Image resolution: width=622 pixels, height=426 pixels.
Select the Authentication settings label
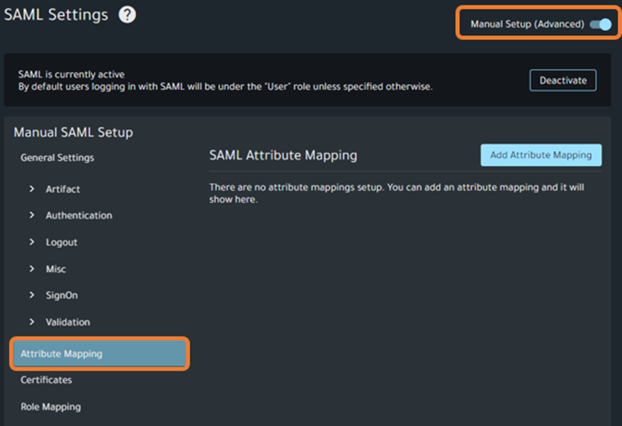78,215
